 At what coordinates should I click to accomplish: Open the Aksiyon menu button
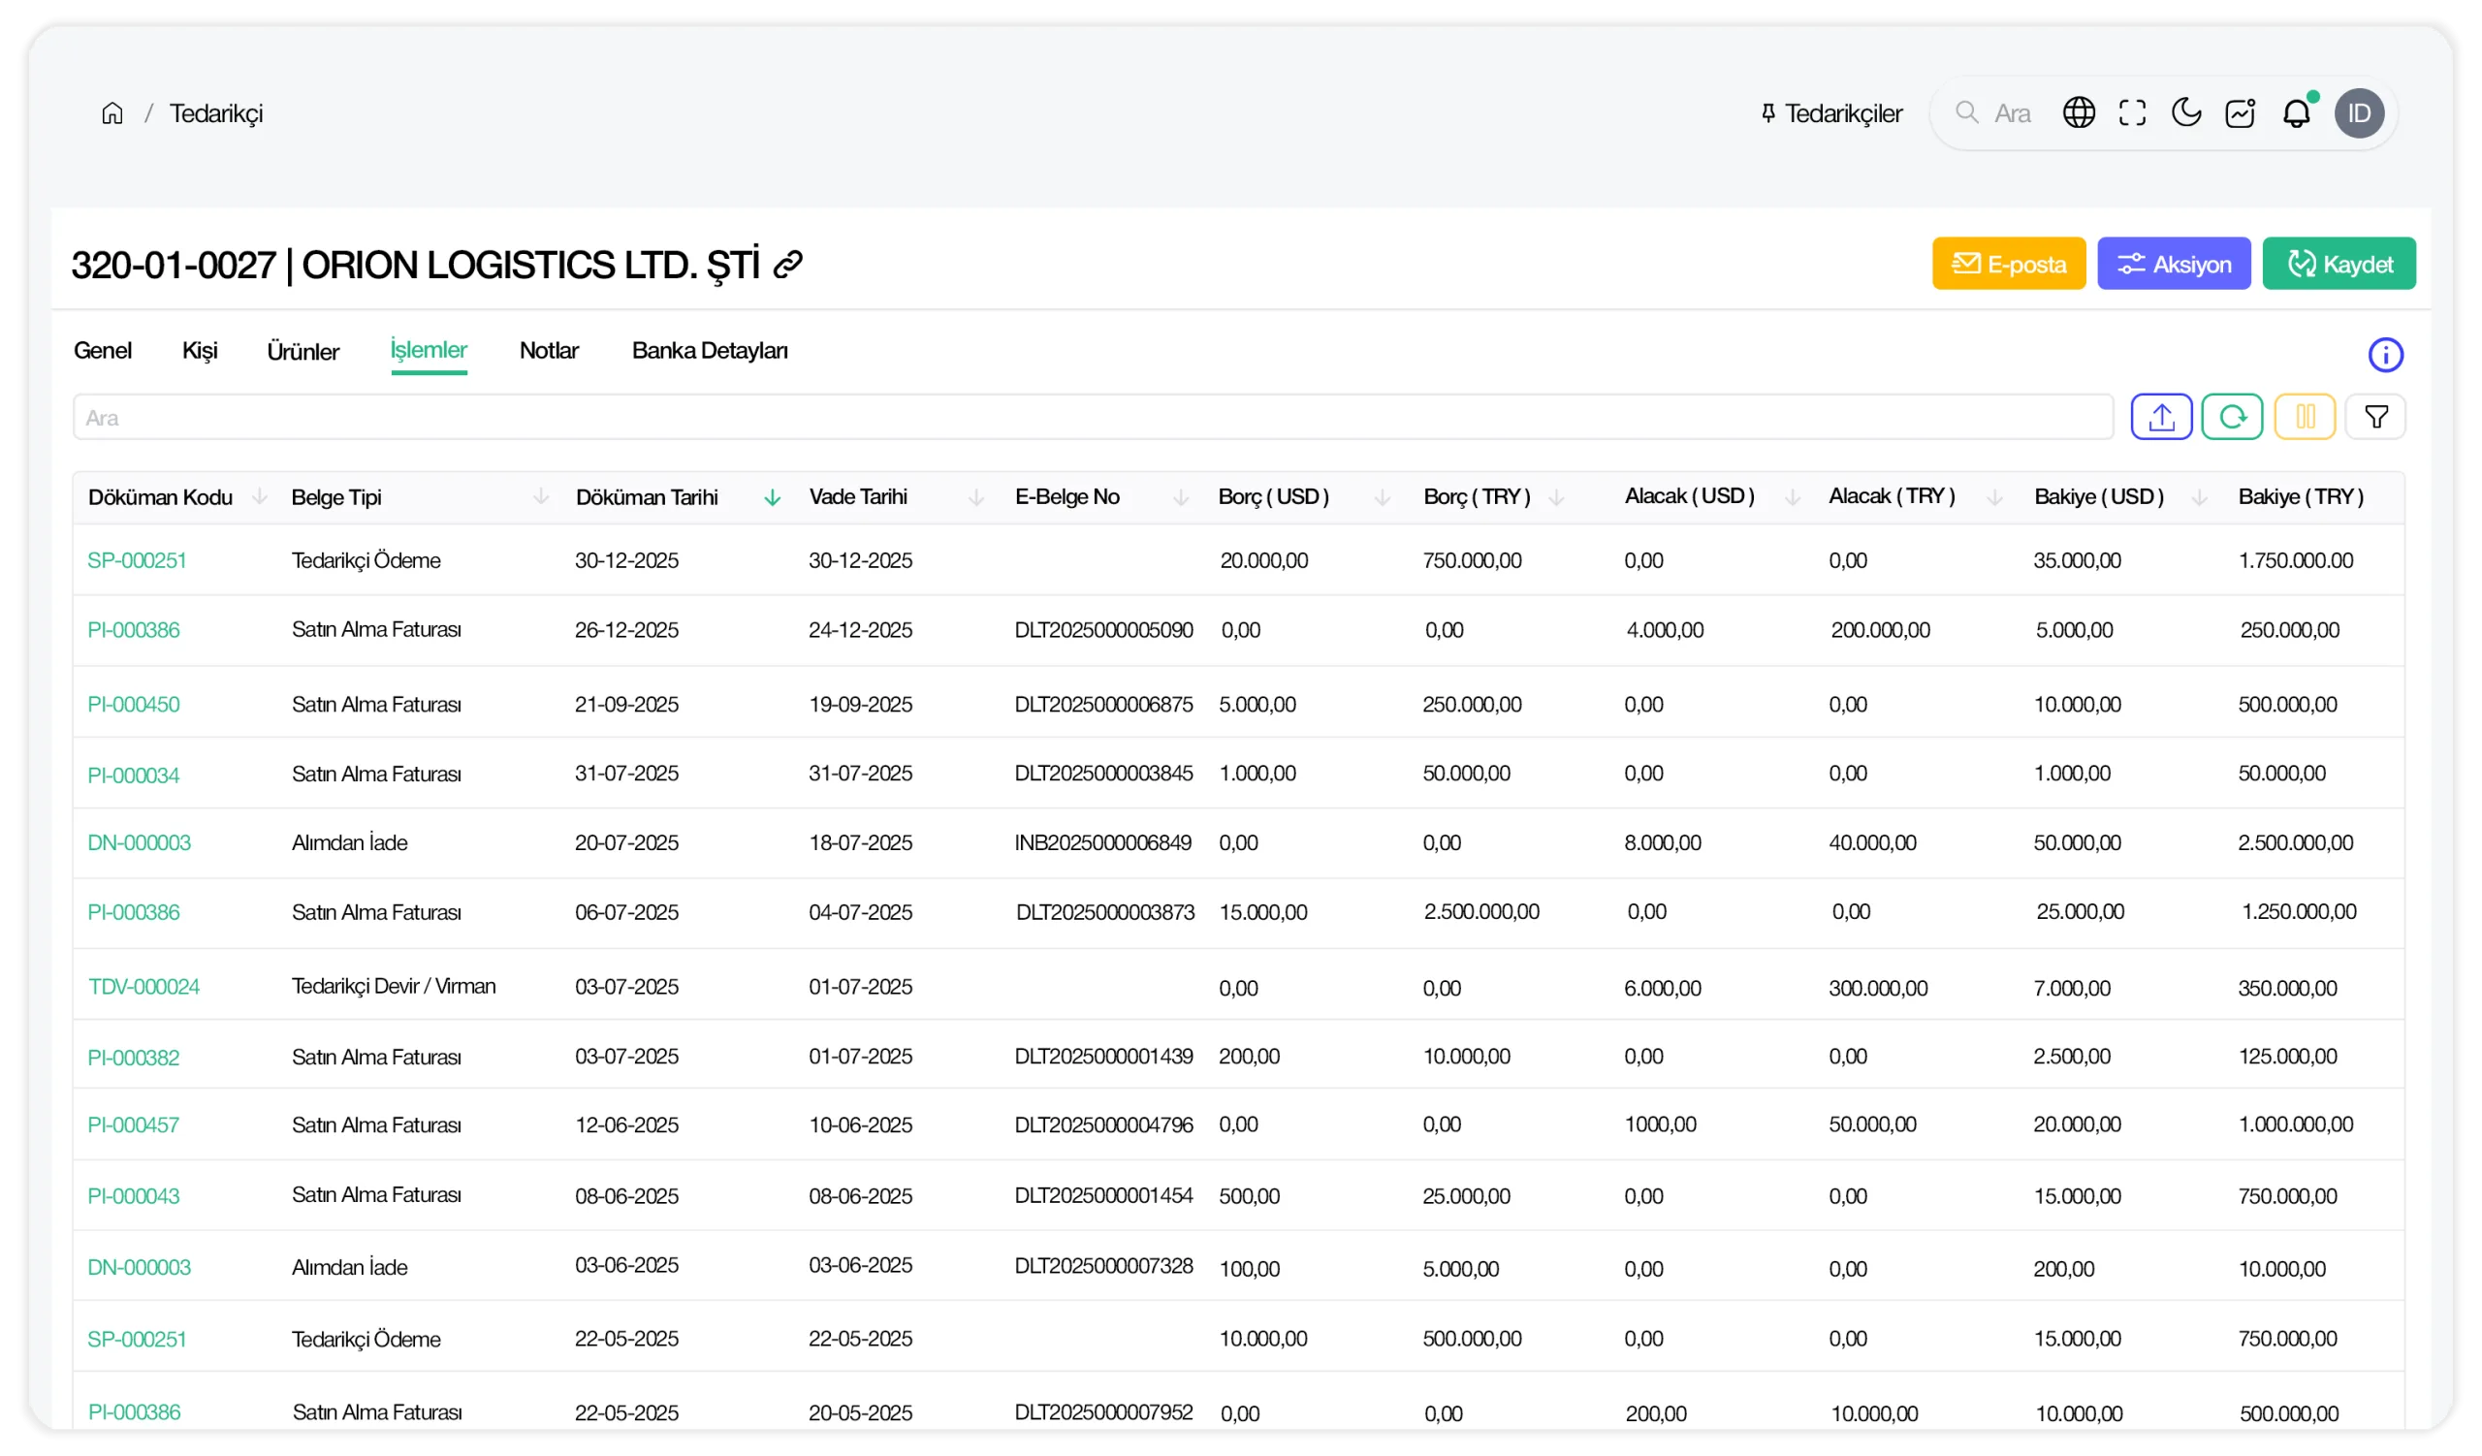[x=2173, y=263]
